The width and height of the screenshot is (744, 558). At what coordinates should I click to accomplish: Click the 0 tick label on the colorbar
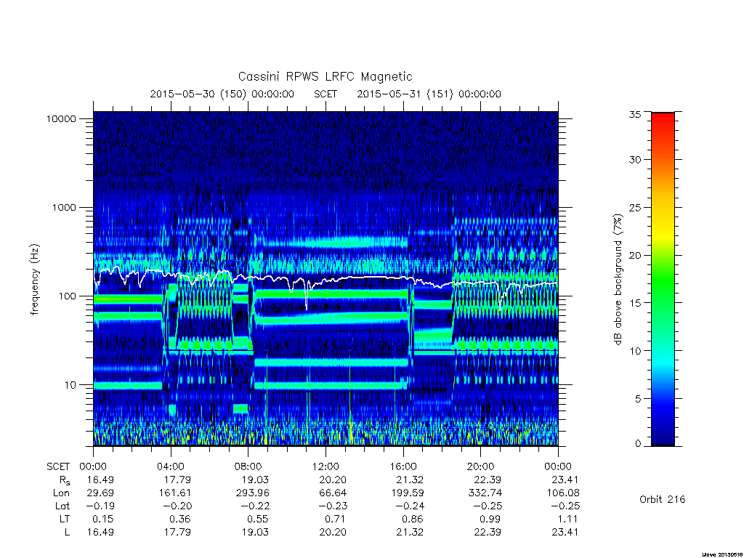point(638,444)
